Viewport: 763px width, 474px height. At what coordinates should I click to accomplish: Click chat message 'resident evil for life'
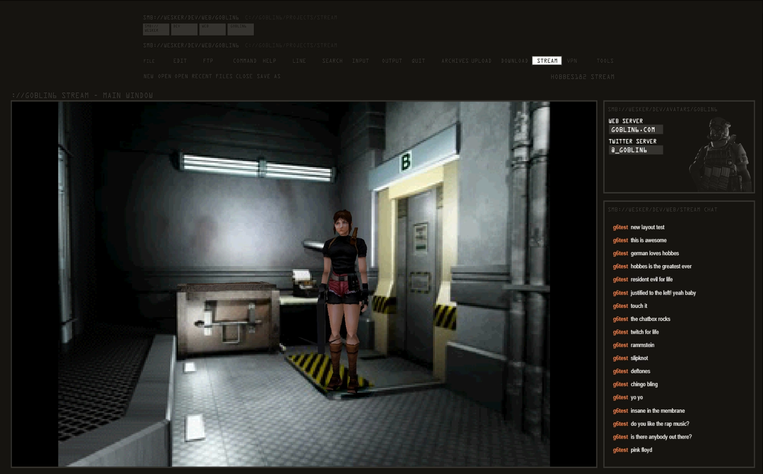coord(651,280)
